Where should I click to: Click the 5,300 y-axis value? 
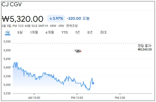point(7,85)
